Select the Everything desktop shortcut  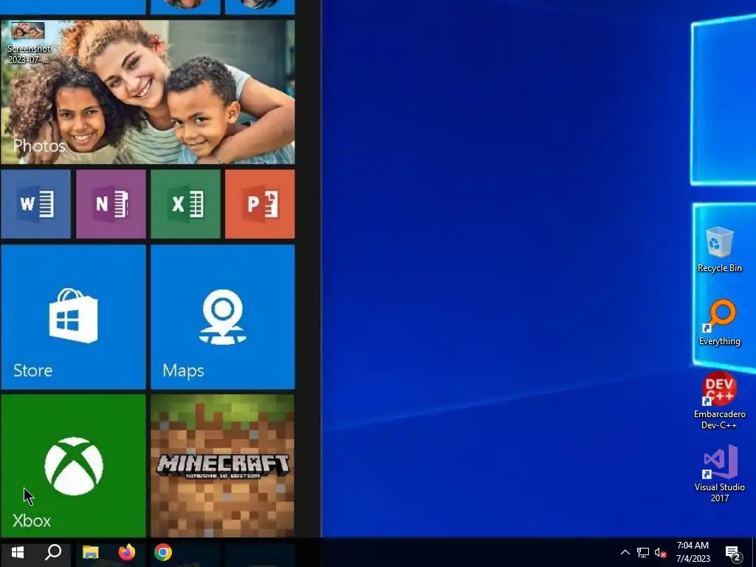(719, 323)
